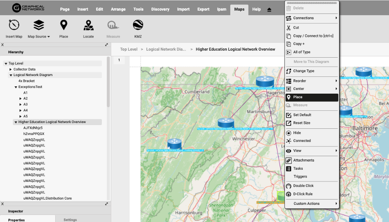389x222 pixels.
Task: Click the Locate icon in Maps ribbon
Action: [x=88, y=25]
